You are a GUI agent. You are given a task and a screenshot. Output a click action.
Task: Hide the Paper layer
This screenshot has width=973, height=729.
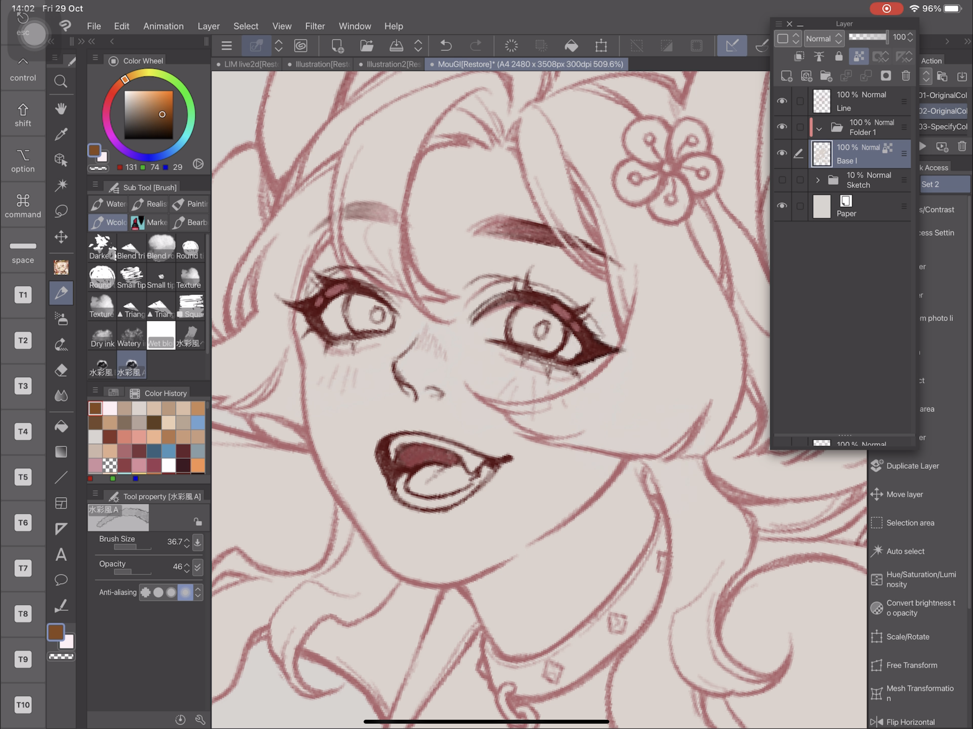tap(782, 206)
